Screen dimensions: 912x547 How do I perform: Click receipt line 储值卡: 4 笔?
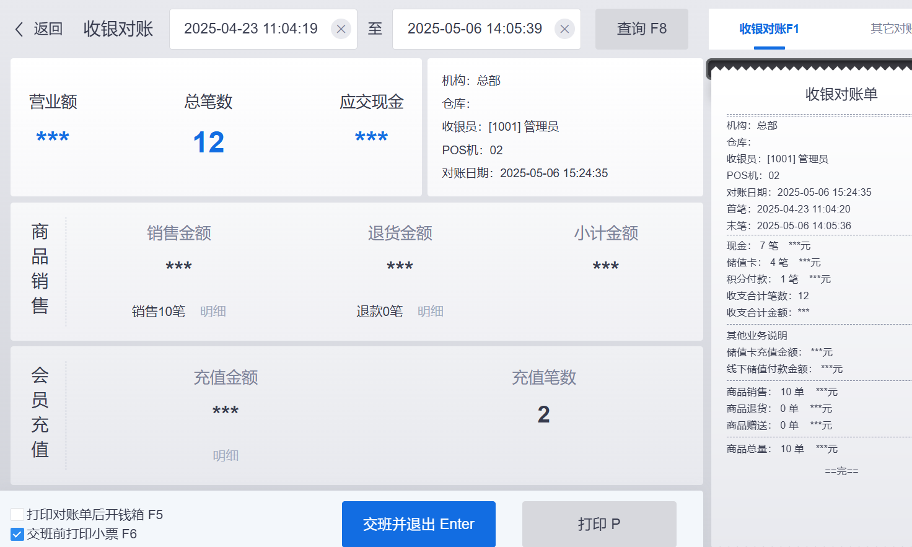(x=774, y=262)
